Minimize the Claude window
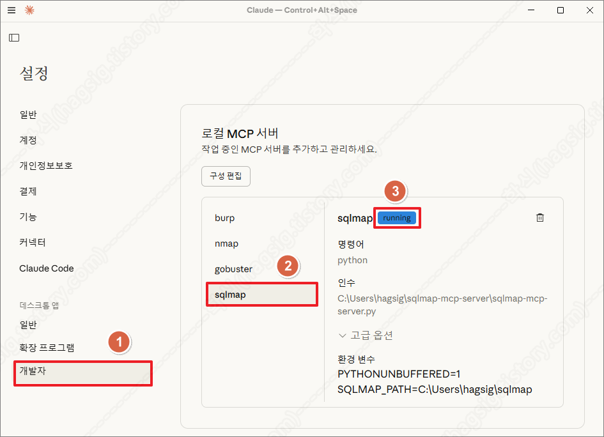 coord(531,10)
